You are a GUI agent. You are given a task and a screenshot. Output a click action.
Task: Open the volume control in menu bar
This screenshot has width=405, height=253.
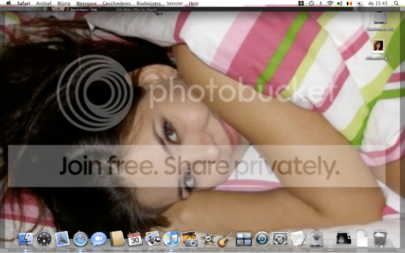(340, 3)
